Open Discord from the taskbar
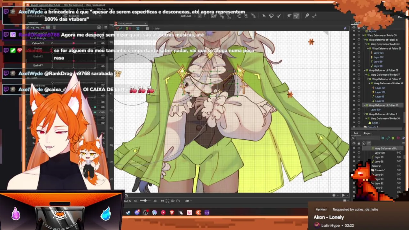The height and width of the screenshot is (230, 409). pos(137,212)
